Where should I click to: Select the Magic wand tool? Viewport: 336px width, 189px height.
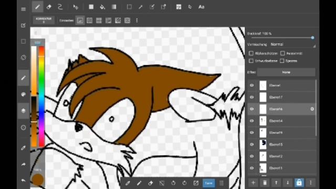141,7
